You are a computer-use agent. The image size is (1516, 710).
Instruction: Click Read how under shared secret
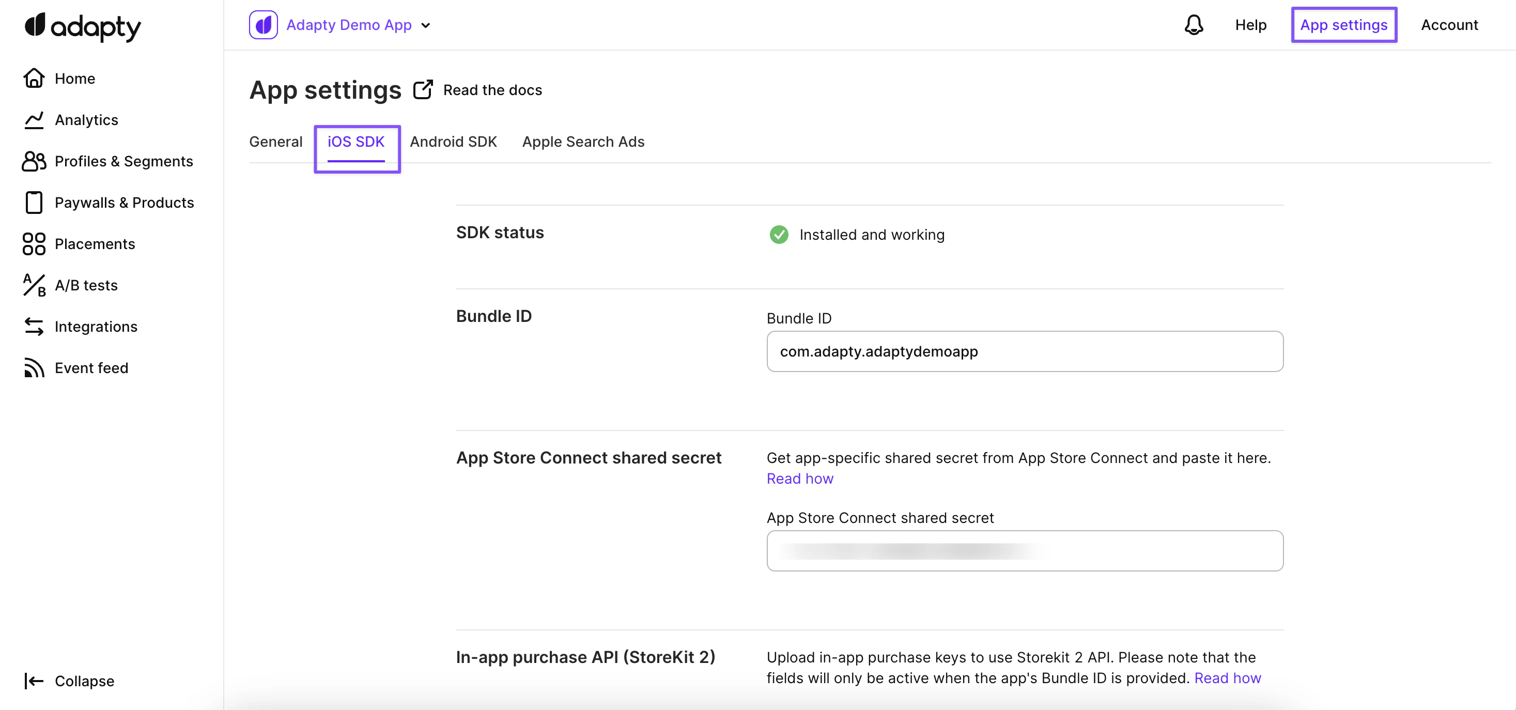pyautogui.click(x=799, y=479)
